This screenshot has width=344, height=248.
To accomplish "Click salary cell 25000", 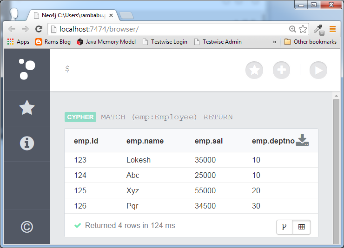I will [205, 175].
